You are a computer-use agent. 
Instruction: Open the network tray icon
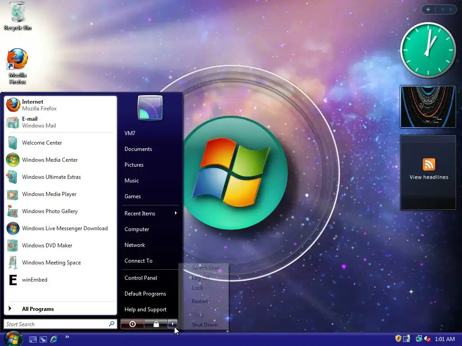(x=418, y=339)
